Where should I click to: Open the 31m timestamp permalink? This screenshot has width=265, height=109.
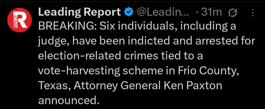211,12
